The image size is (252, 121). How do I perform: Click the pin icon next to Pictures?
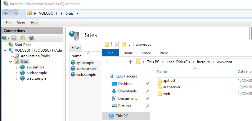pos(147,106)
